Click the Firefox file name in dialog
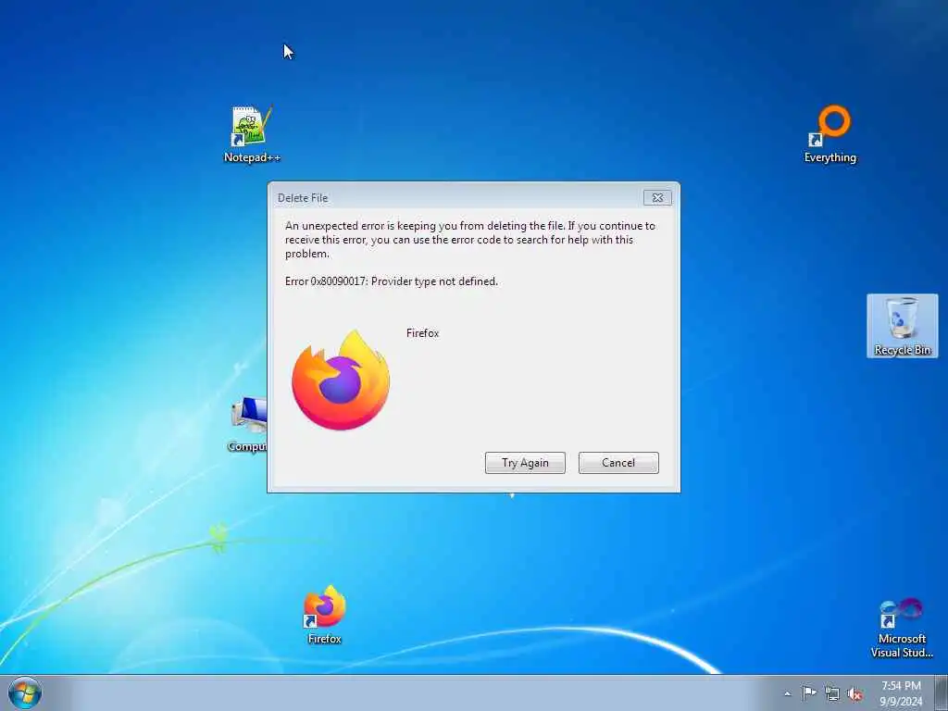This screenshot has width=948, height=711. pos(422,333)
